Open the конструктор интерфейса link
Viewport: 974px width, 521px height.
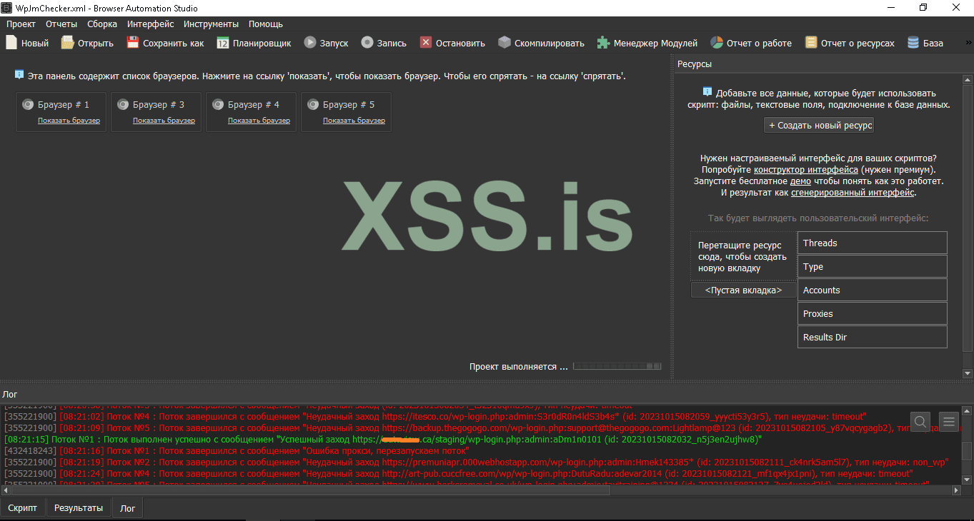click(806, 170)
